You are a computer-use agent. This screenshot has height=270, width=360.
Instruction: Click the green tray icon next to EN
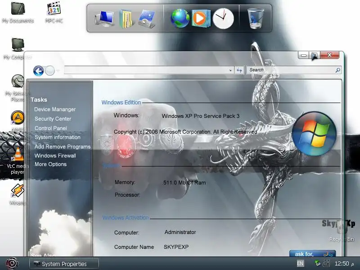tap(318, 263)
